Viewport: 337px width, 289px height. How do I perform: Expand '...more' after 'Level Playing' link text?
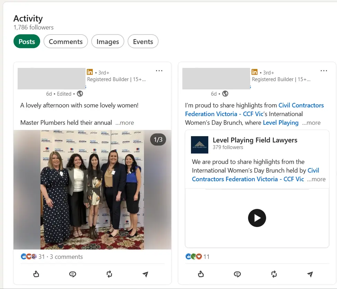pos(311,123)
